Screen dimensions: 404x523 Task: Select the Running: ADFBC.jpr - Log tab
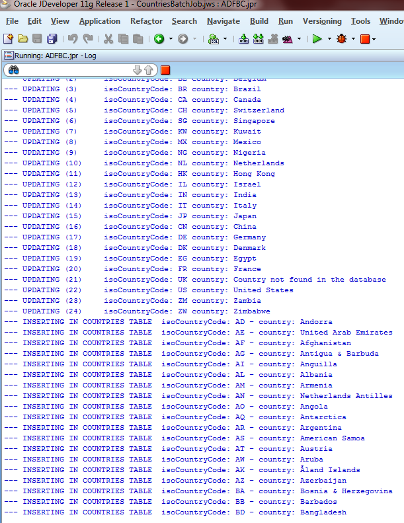point(50,56)
